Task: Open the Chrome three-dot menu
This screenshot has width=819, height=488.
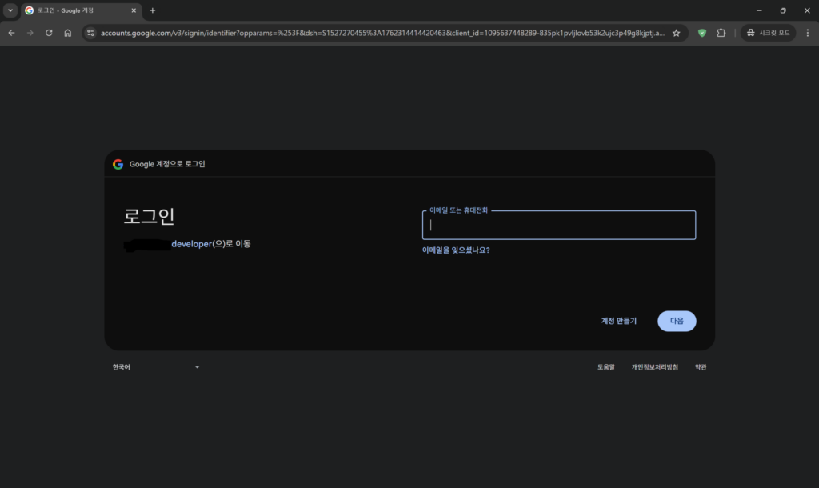Action: 806,33
